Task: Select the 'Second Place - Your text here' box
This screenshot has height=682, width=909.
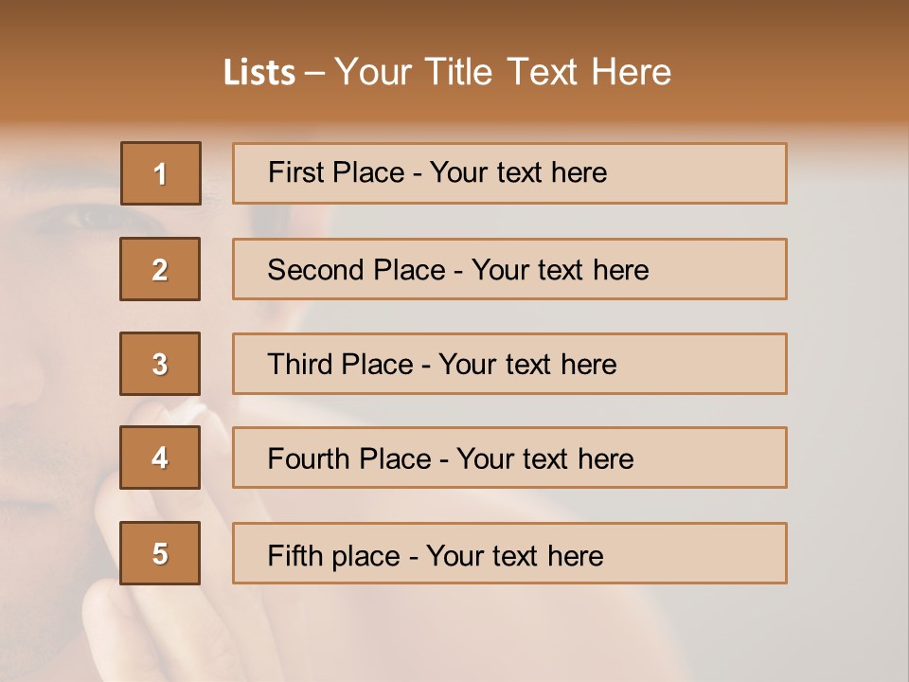Action: (x=509, y=269)
